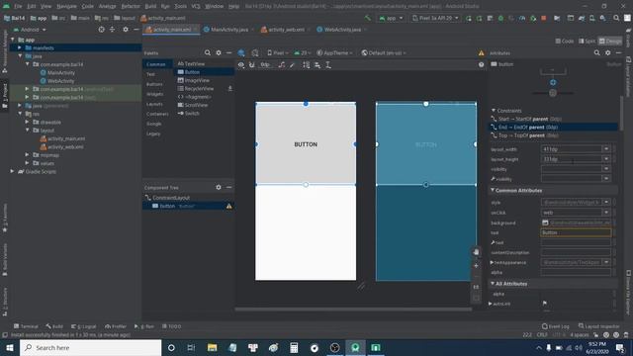Image resolution: width=633 pixels, height=356 pixels.
Task: Select End to EndOf parent constraint
Action: tap(553, 127)
